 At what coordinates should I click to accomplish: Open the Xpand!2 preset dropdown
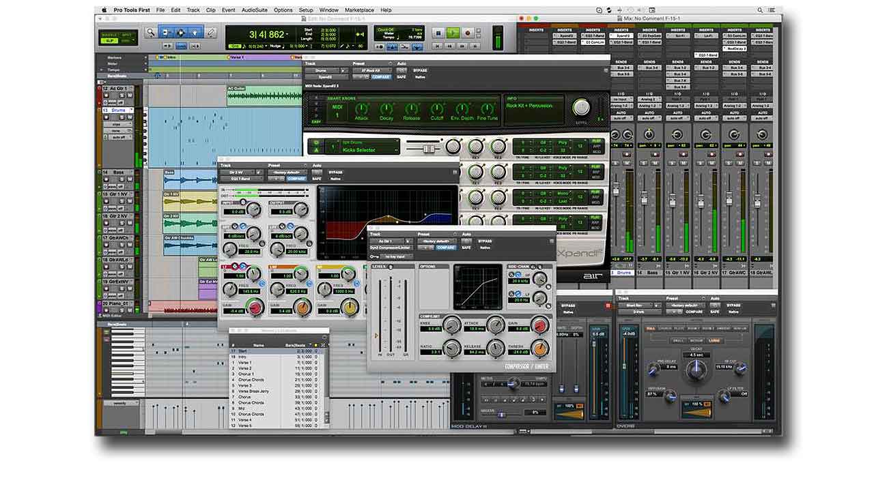tap(371, 70)
